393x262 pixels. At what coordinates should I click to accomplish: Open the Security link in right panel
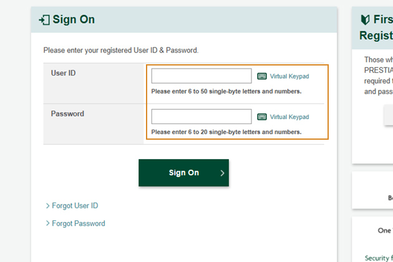tap(378, 258)
